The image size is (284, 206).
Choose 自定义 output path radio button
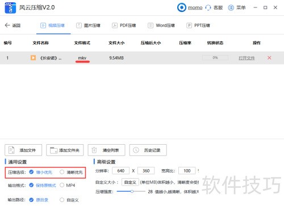coord(62,200)
